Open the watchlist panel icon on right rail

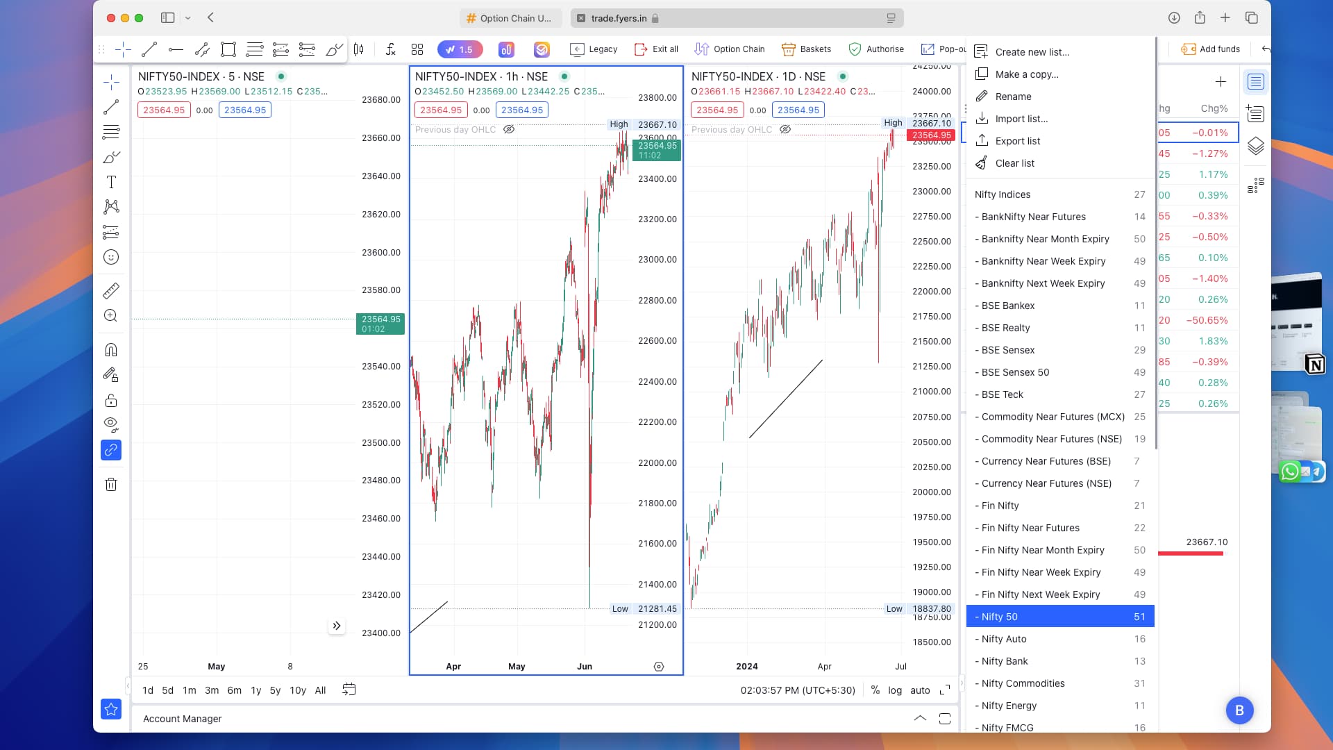click(1256, 82)
